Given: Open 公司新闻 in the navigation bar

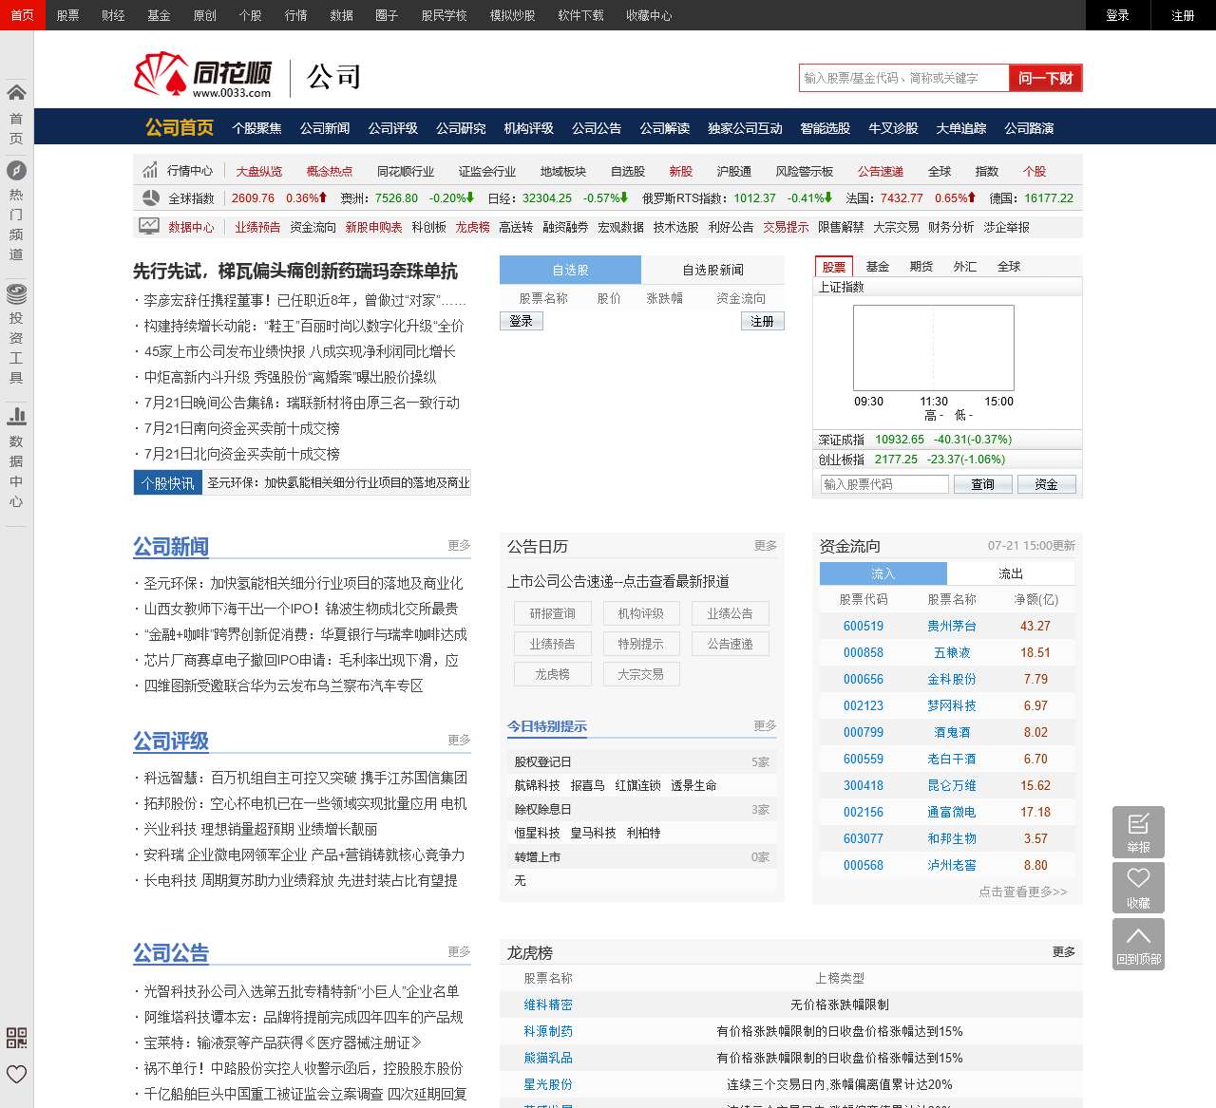Looking at the screenshot, I should tap(325, 128).
